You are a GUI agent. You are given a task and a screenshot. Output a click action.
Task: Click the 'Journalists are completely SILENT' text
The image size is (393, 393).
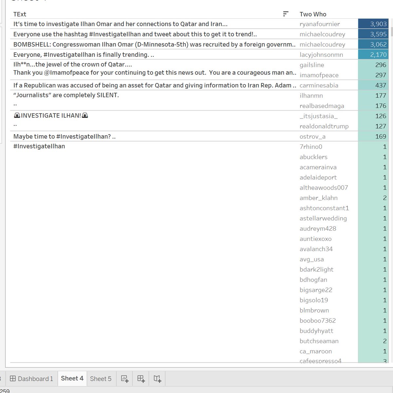pyautogui.click(x=66, y=95)
